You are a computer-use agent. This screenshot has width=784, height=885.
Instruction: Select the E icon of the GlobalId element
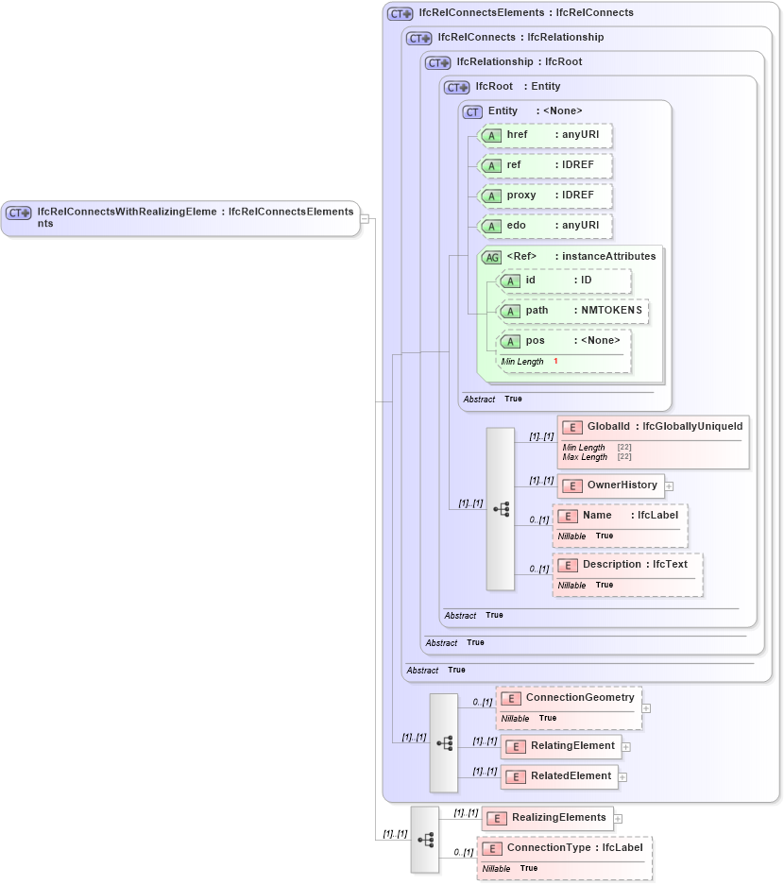coord(572,426)
